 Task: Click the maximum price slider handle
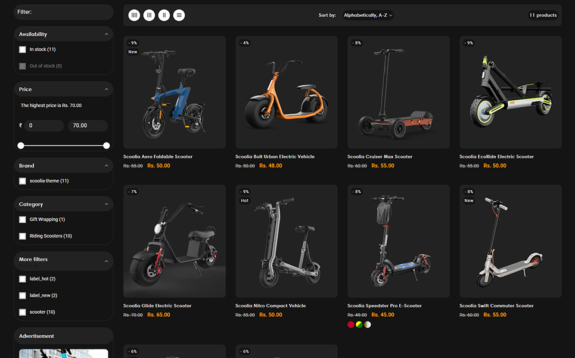[107, 146]
